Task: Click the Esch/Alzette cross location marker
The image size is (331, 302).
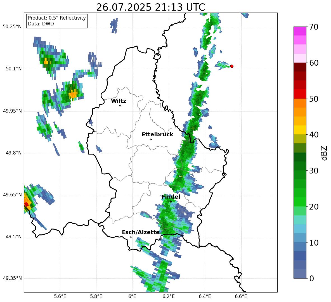Action: tap(131, 237)
